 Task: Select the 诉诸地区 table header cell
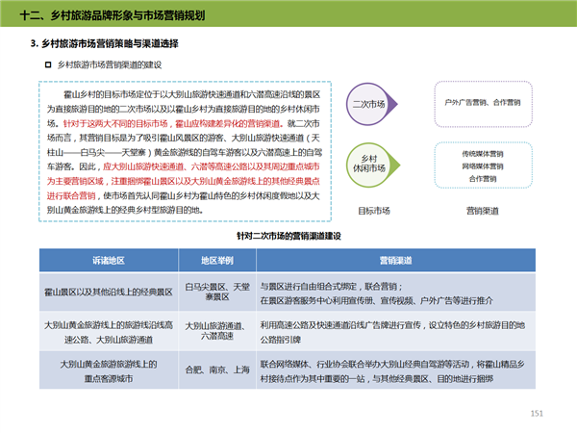tap(108, 260)
